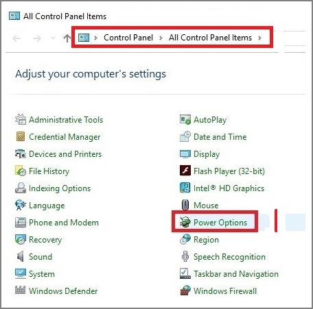This screenshot has width=313, height=309.
Task: Click the Sound speaker icon
Action: [21, 256]
